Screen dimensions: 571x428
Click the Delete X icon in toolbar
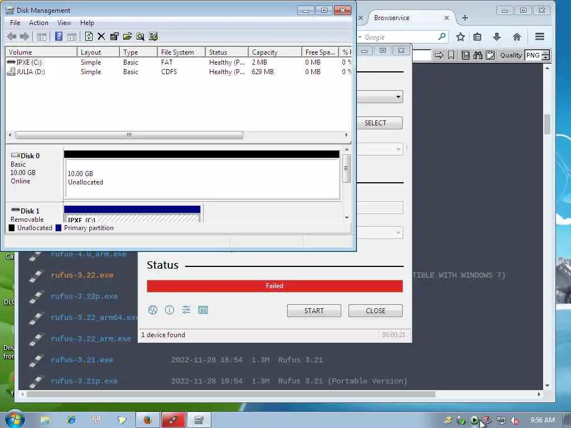tap(101, 36)
